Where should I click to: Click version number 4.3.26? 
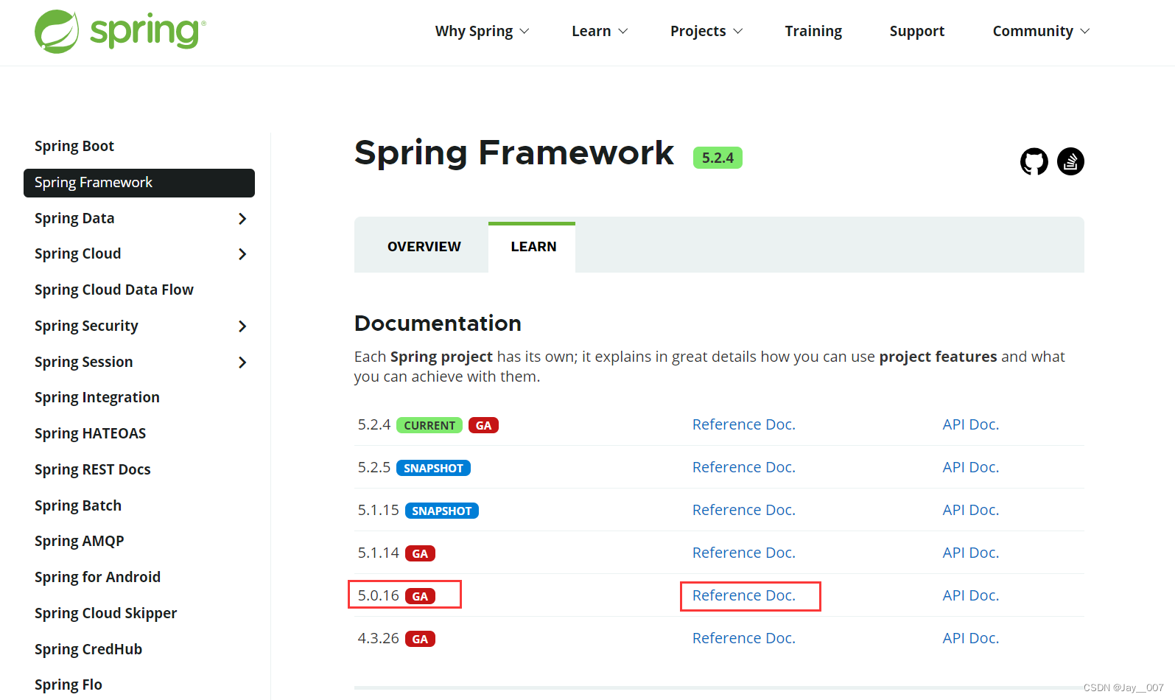click(379, 638)
